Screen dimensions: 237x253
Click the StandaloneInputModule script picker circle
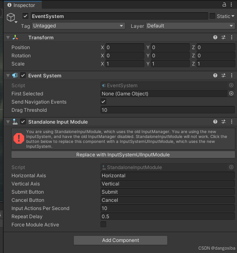231,167
